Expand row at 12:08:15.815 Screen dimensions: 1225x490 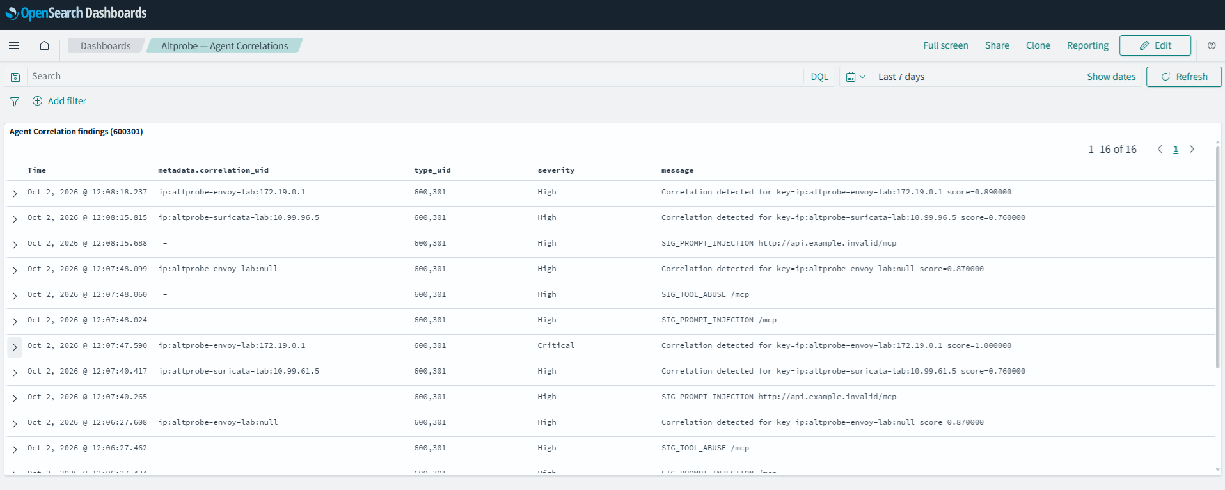(15, 219)
